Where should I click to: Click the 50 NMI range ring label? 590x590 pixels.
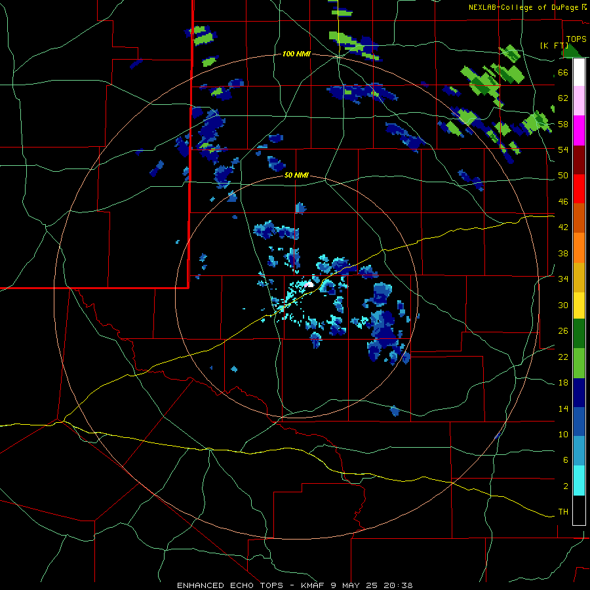pyautogui.click(x=296, y=175)
